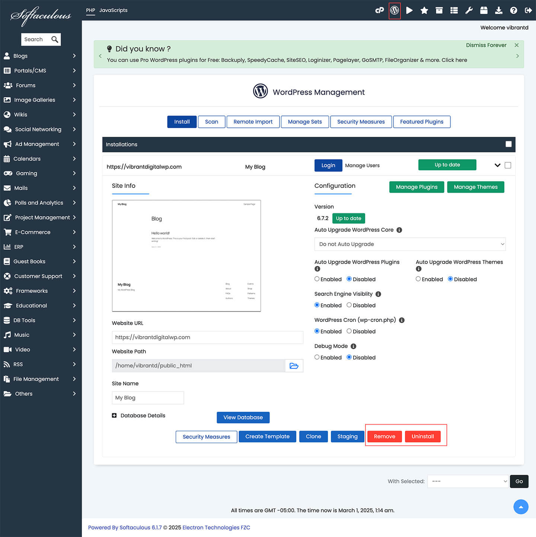The width and height of the screenshot is (536, 537).
Task: Open Remote Import
Action: (253, 122)
